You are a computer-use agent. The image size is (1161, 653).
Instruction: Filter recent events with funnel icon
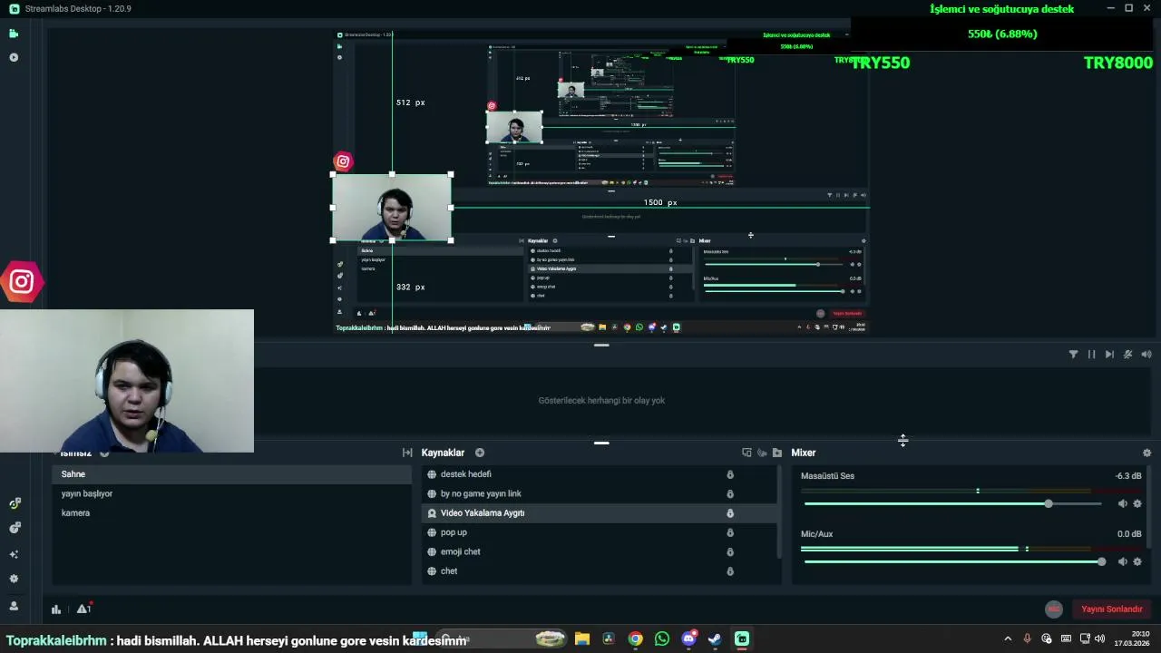pos(1073,355)
